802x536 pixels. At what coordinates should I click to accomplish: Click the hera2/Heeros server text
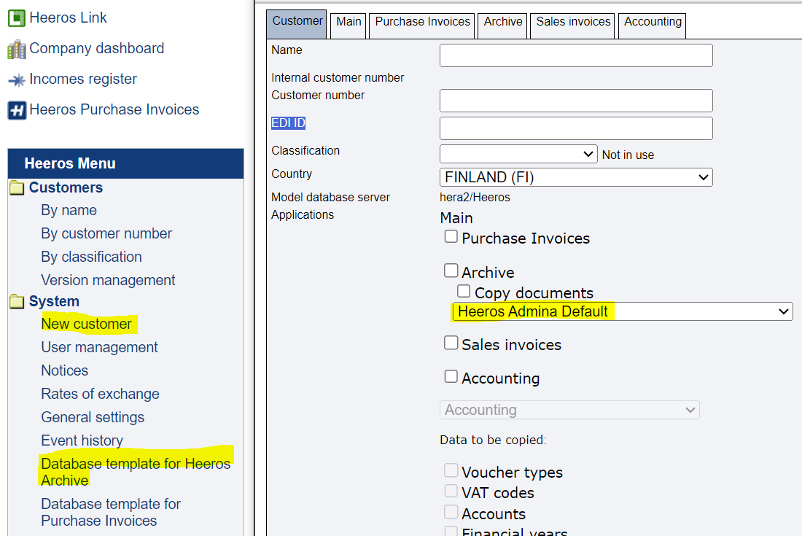coord(475,198)
